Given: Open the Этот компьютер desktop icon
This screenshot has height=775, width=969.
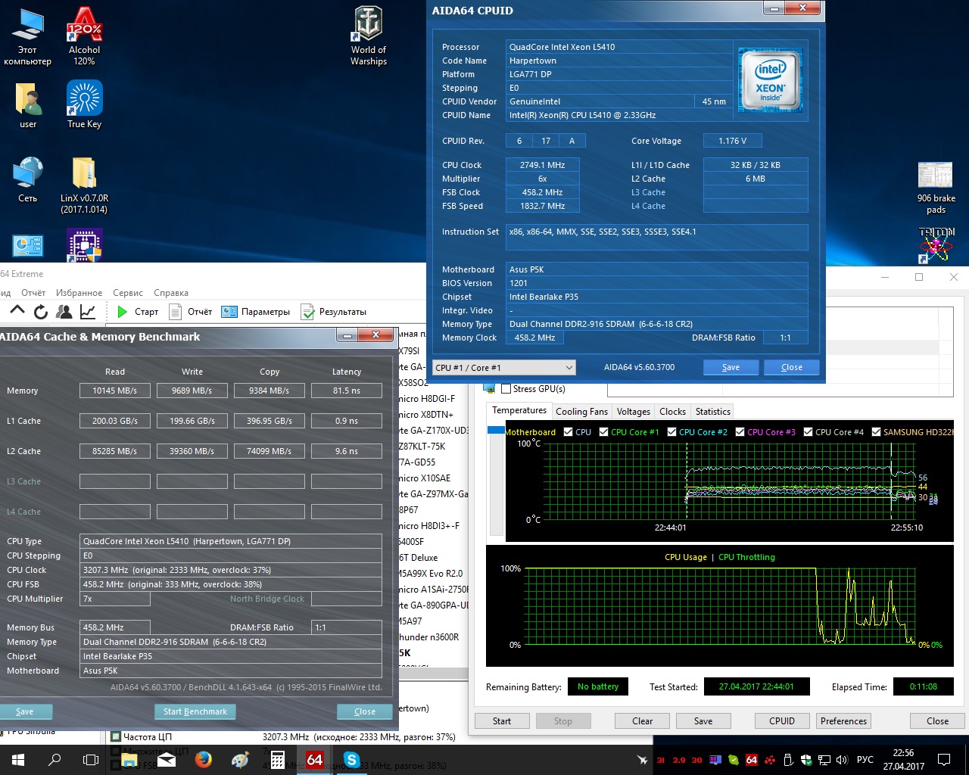Looking at the screenshot, I should coord(28,36).
